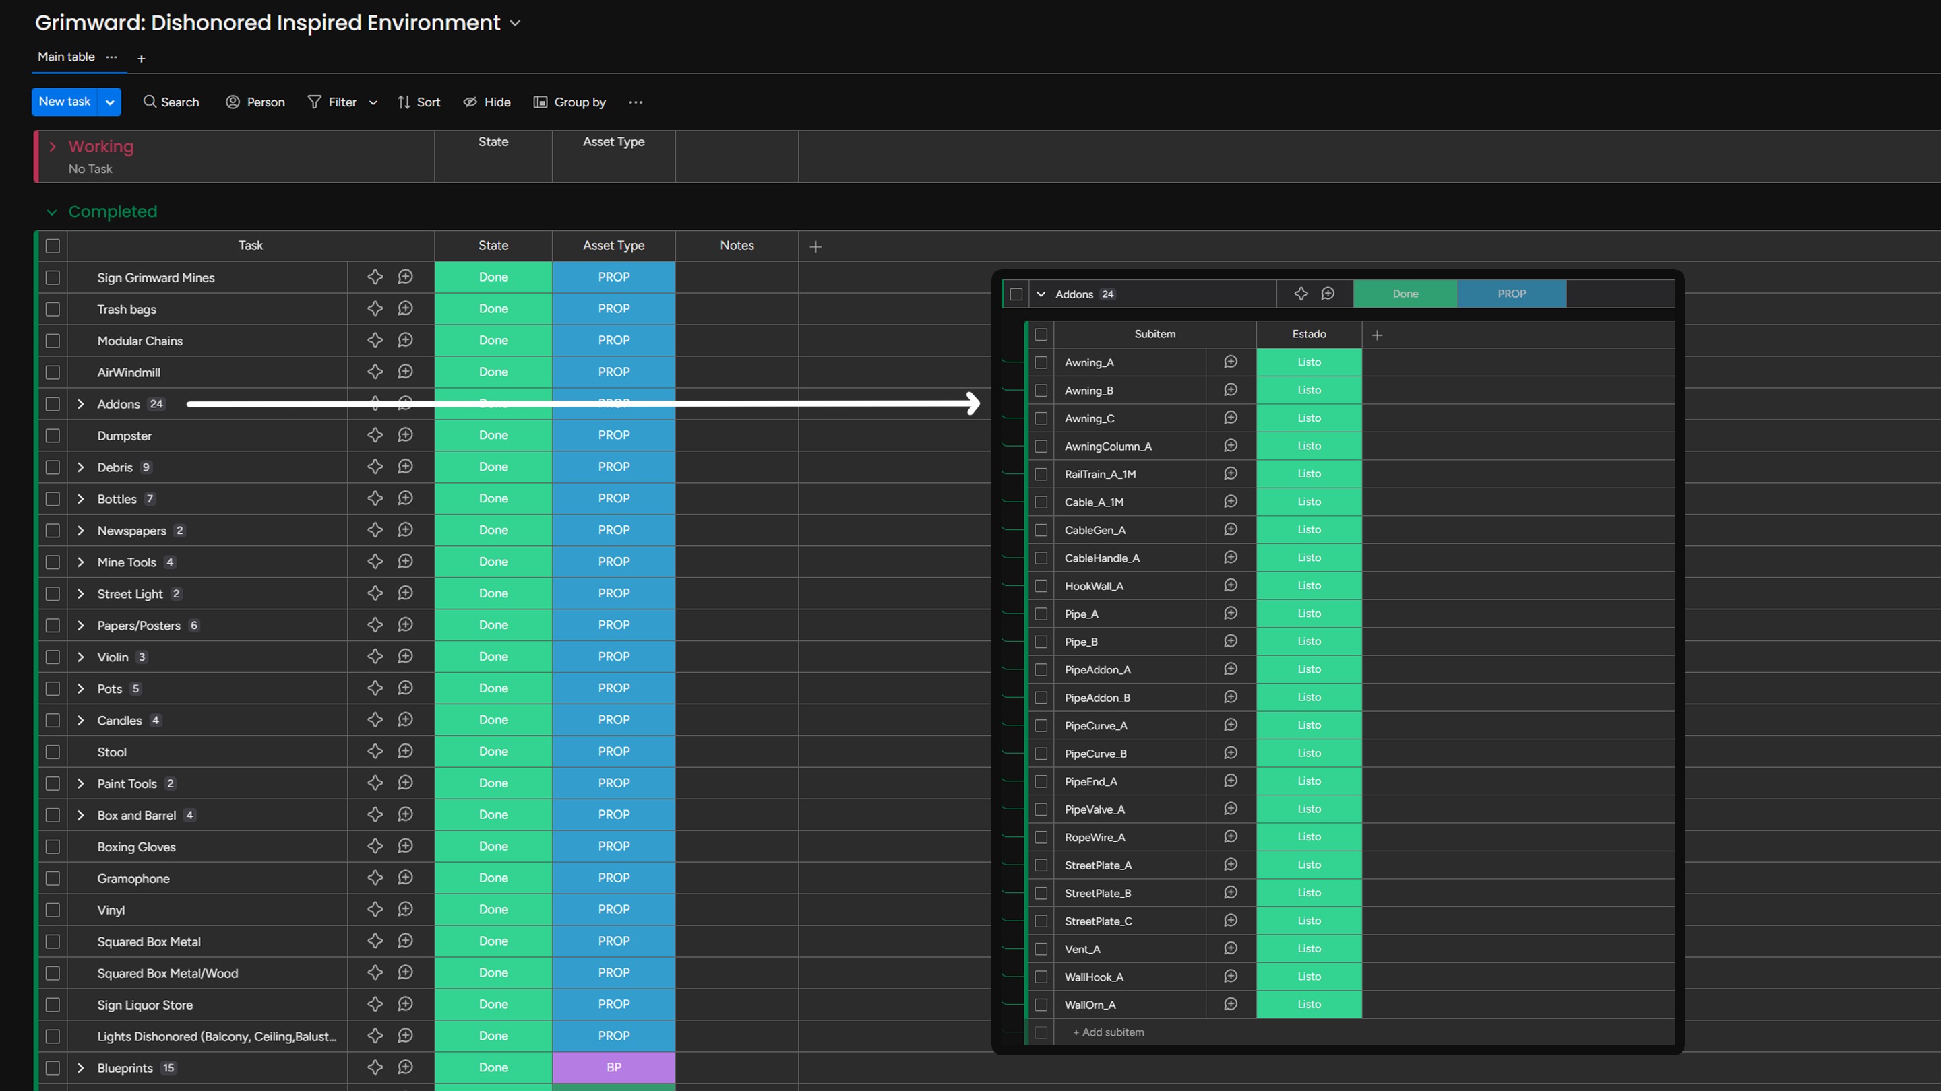Click the AI sparkle icon for Dumpster
This screenshot has height=1091, width=1941.
(375, 435)
